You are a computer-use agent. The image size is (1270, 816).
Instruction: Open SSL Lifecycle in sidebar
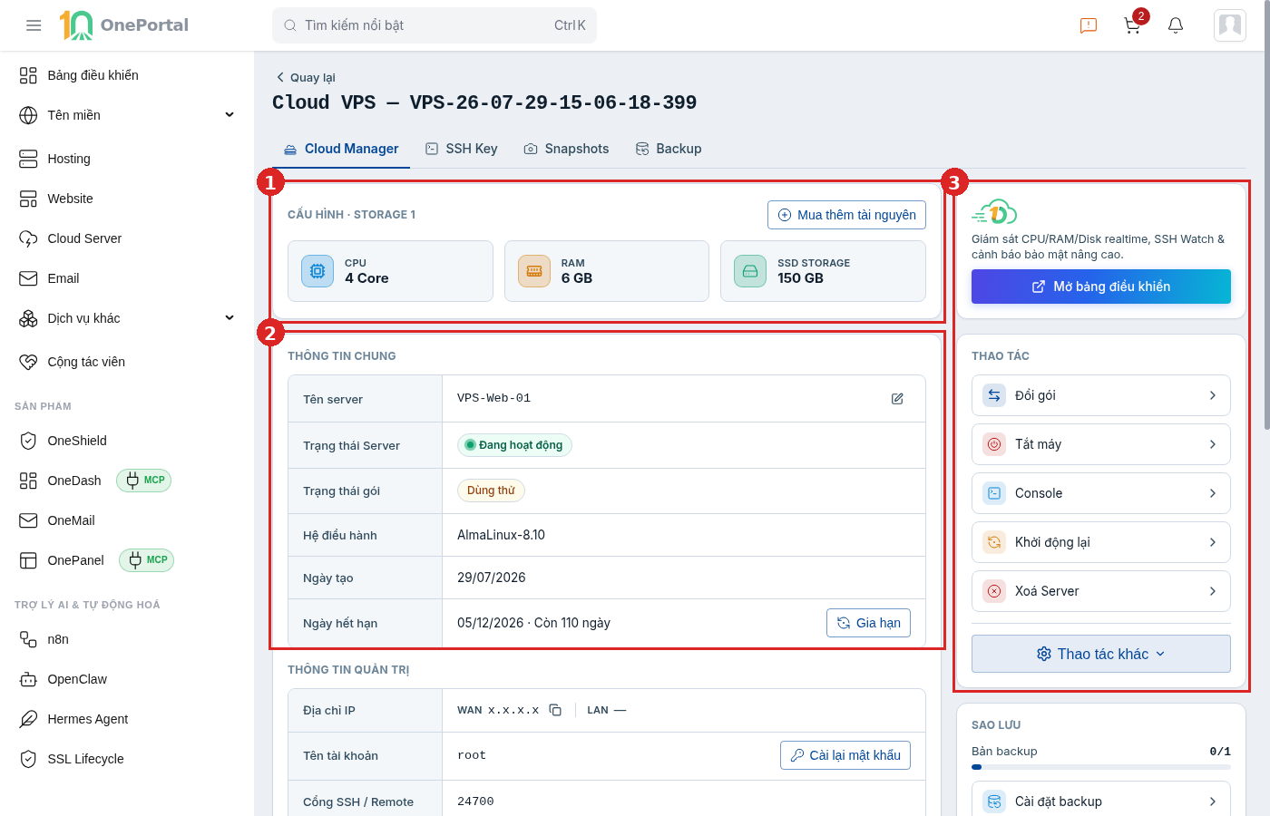click(x=127, y=759)
